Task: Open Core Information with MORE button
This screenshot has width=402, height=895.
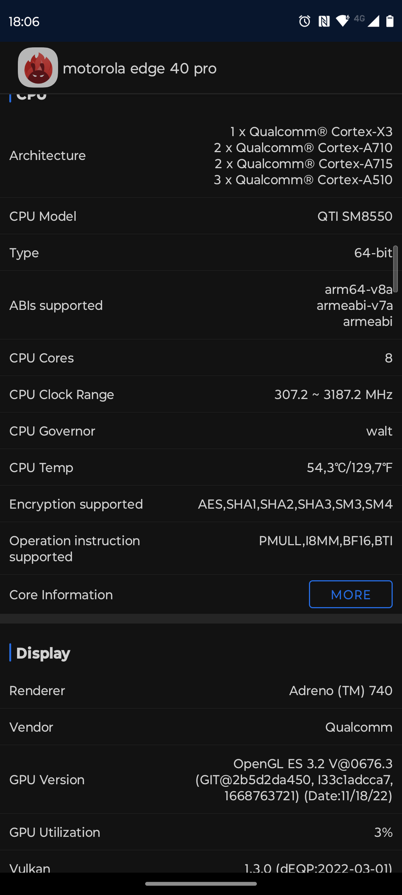Action: 350,594
